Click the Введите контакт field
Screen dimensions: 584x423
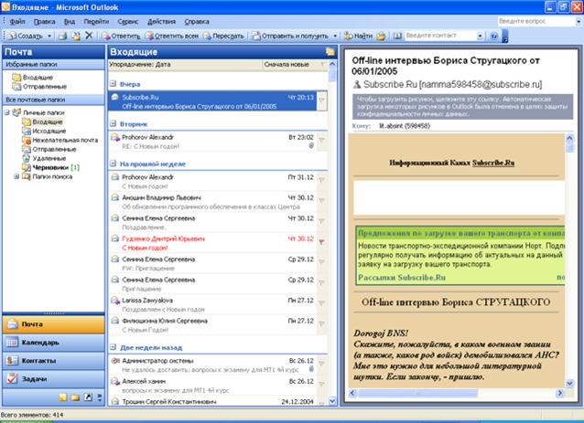(x=440, y=36)
